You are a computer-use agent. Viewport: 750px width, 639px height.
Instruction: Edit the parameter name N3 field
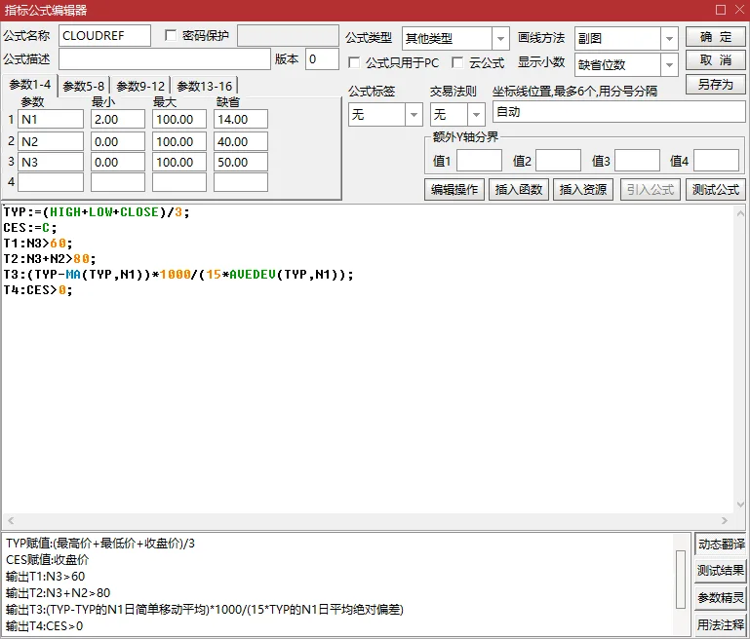(x=51, y=162)
